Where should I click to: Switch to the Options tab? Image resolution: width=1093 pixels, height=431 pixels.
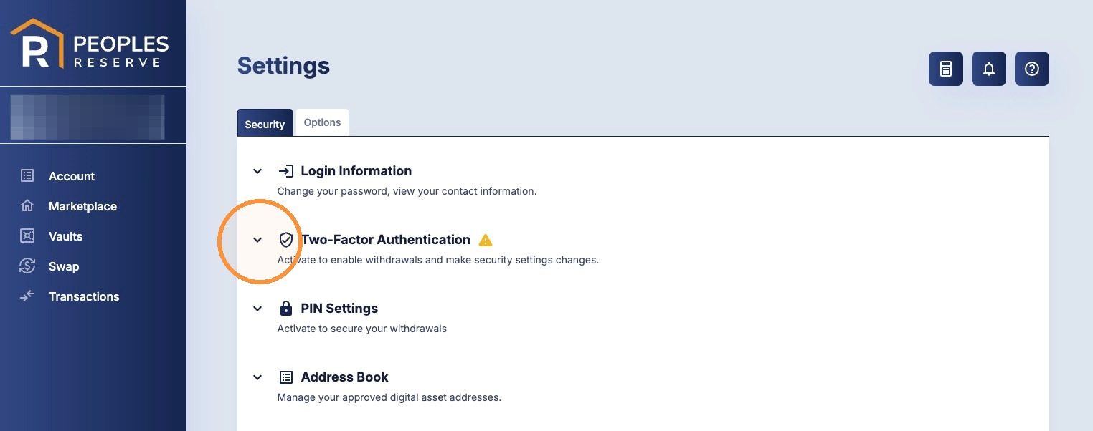tap(322, 122)
